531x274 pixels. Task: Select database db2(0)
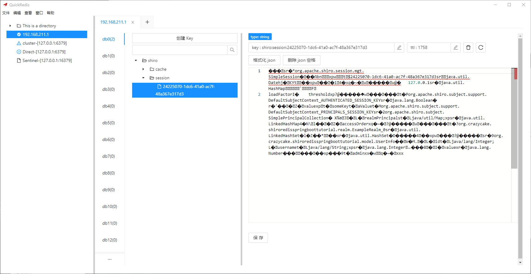tap(109, 73)
